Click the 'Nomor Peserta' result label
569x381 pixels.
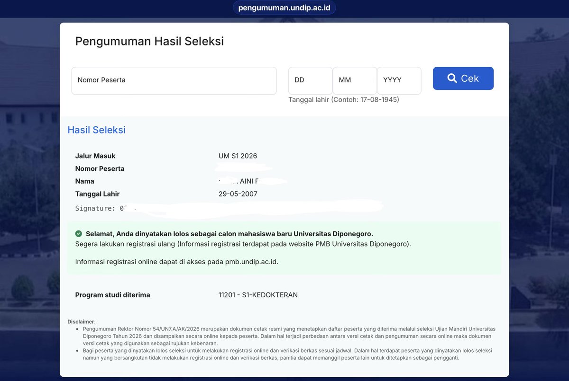(x=100, y=168)
